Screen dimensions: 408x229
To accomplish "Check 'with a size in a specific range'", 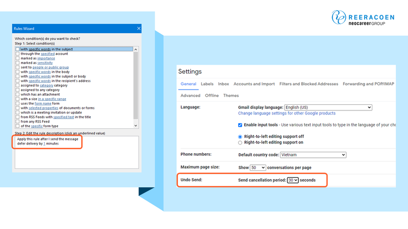I will coord(17,99).
